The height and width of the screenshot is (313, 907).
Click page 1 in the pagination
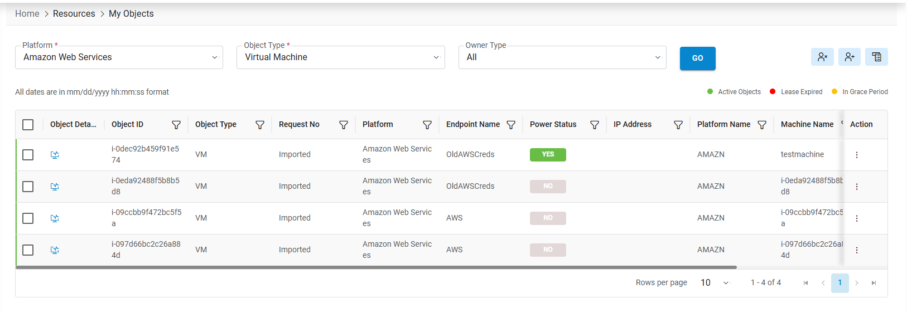pos(840,283)
